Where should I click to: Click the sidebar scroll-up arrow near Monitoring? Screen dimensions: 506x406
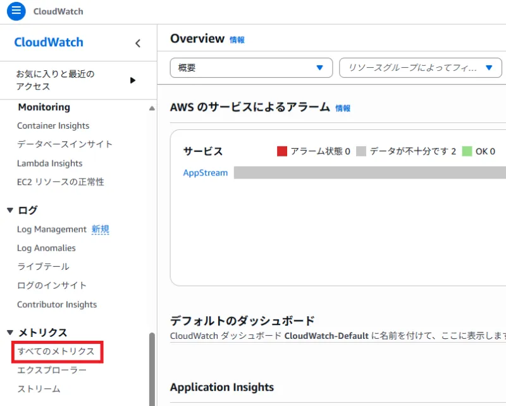(152, 108)
